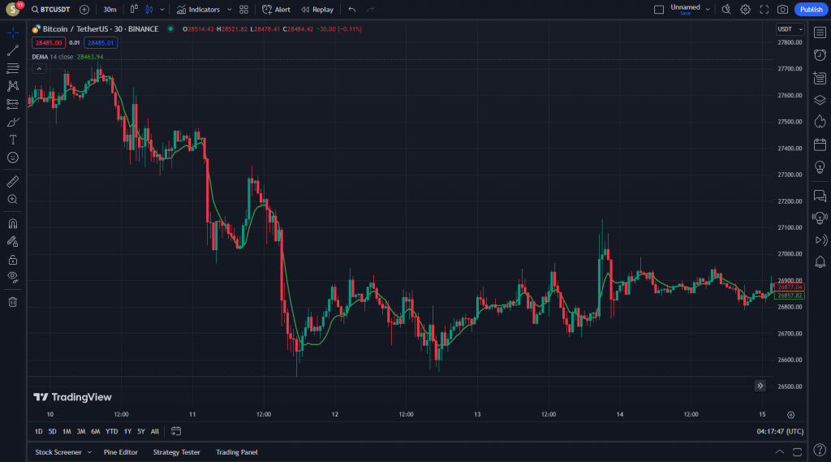This screenshot has width=831, height=462.
Task: Open the Stock Screener tab
Action: 58,452
